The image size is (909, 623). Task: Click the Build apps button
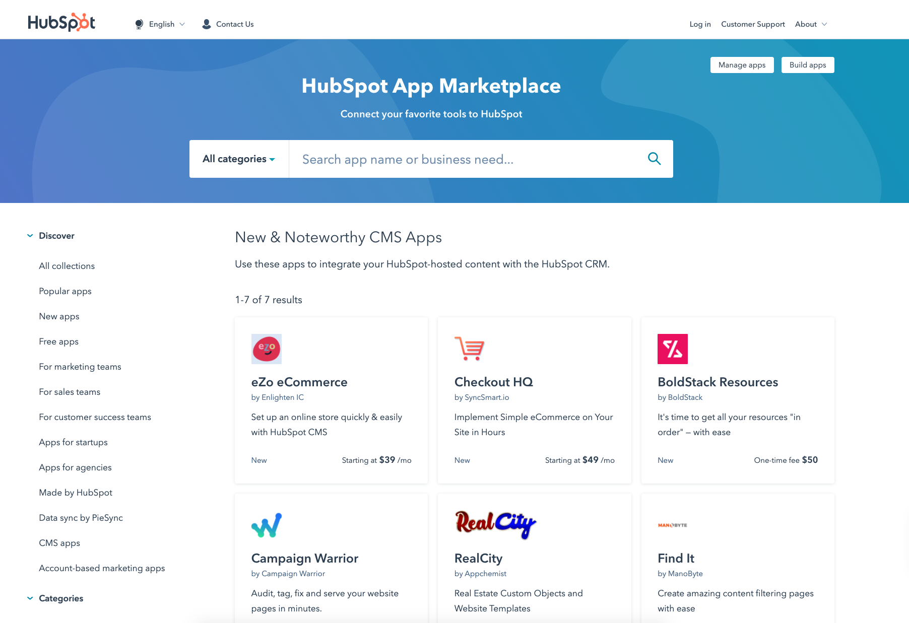pyautogui.click(x=807, y=64)
